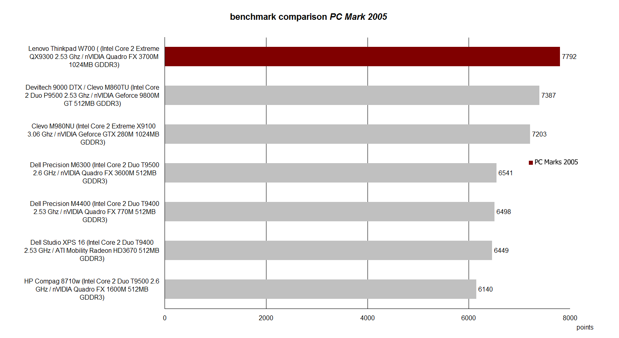
Task: Click the 'PC Marks 2005' legend label
Action: [x=556, y=162]
